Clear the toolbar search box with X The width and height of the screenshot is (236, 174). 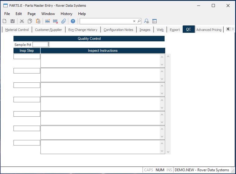(134, 21)
